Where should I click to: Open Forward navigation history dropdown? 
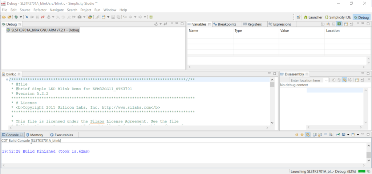point(145,17)
